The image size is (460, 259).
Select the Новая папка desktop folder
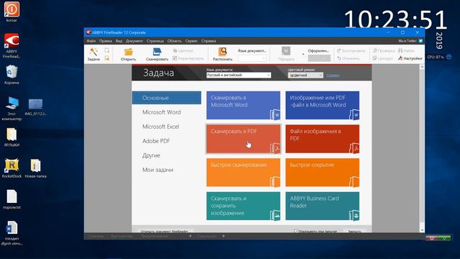pos(35,168)
